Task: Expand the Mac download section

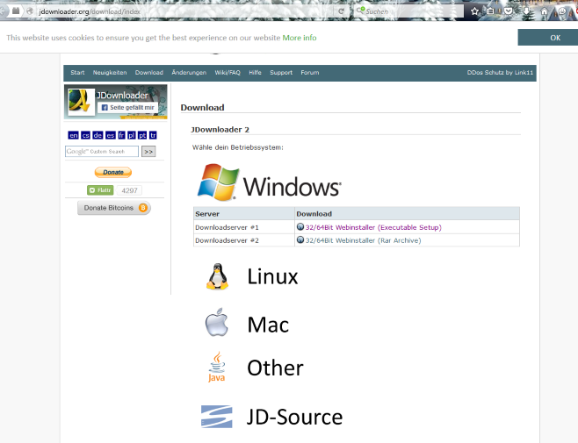Action: pyautogui.click(x=268, y=325)
